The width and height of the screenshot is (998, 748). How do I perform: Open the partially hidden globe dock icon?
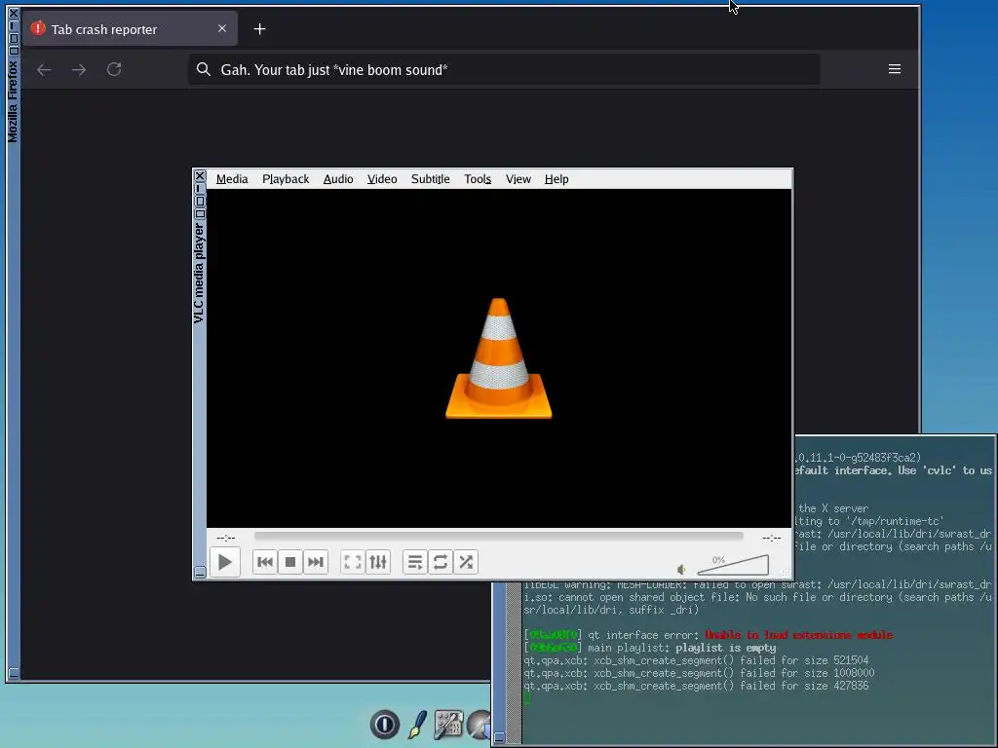479,725
